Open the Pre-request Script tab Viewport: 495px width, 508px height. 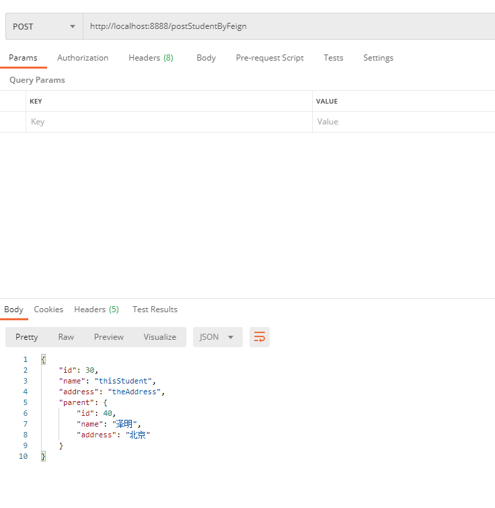click(270, 58)
